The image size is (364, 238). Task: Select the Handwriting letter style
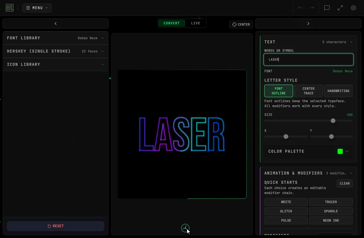(338, 91)
